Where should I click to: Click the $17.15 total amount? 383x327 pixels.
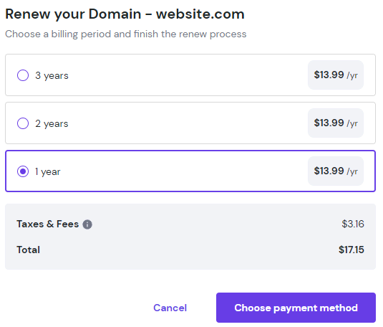(x=352, y=250)
